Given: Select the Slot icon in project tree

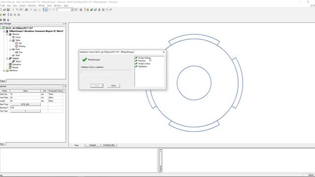Looking at the screenshot, I should (17, 43).
